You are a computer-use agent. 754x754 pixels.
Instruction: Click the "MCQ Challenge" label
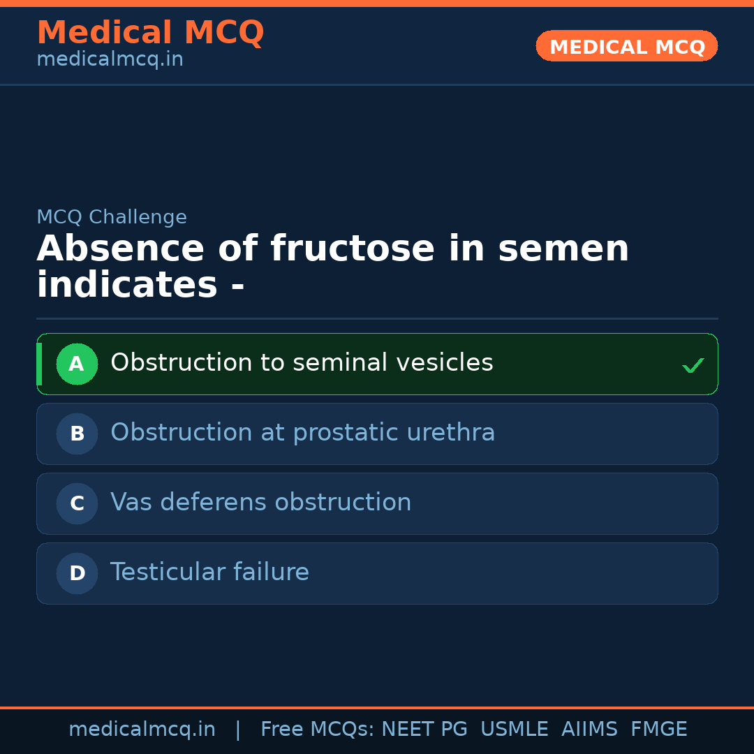click(112, 217)
